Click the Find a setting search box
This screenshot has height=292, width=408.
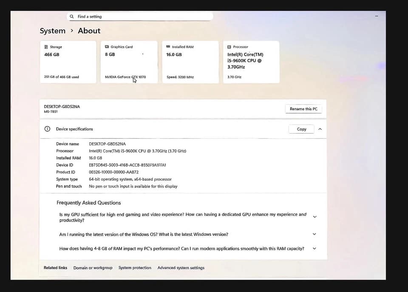[x=140, y=17]
